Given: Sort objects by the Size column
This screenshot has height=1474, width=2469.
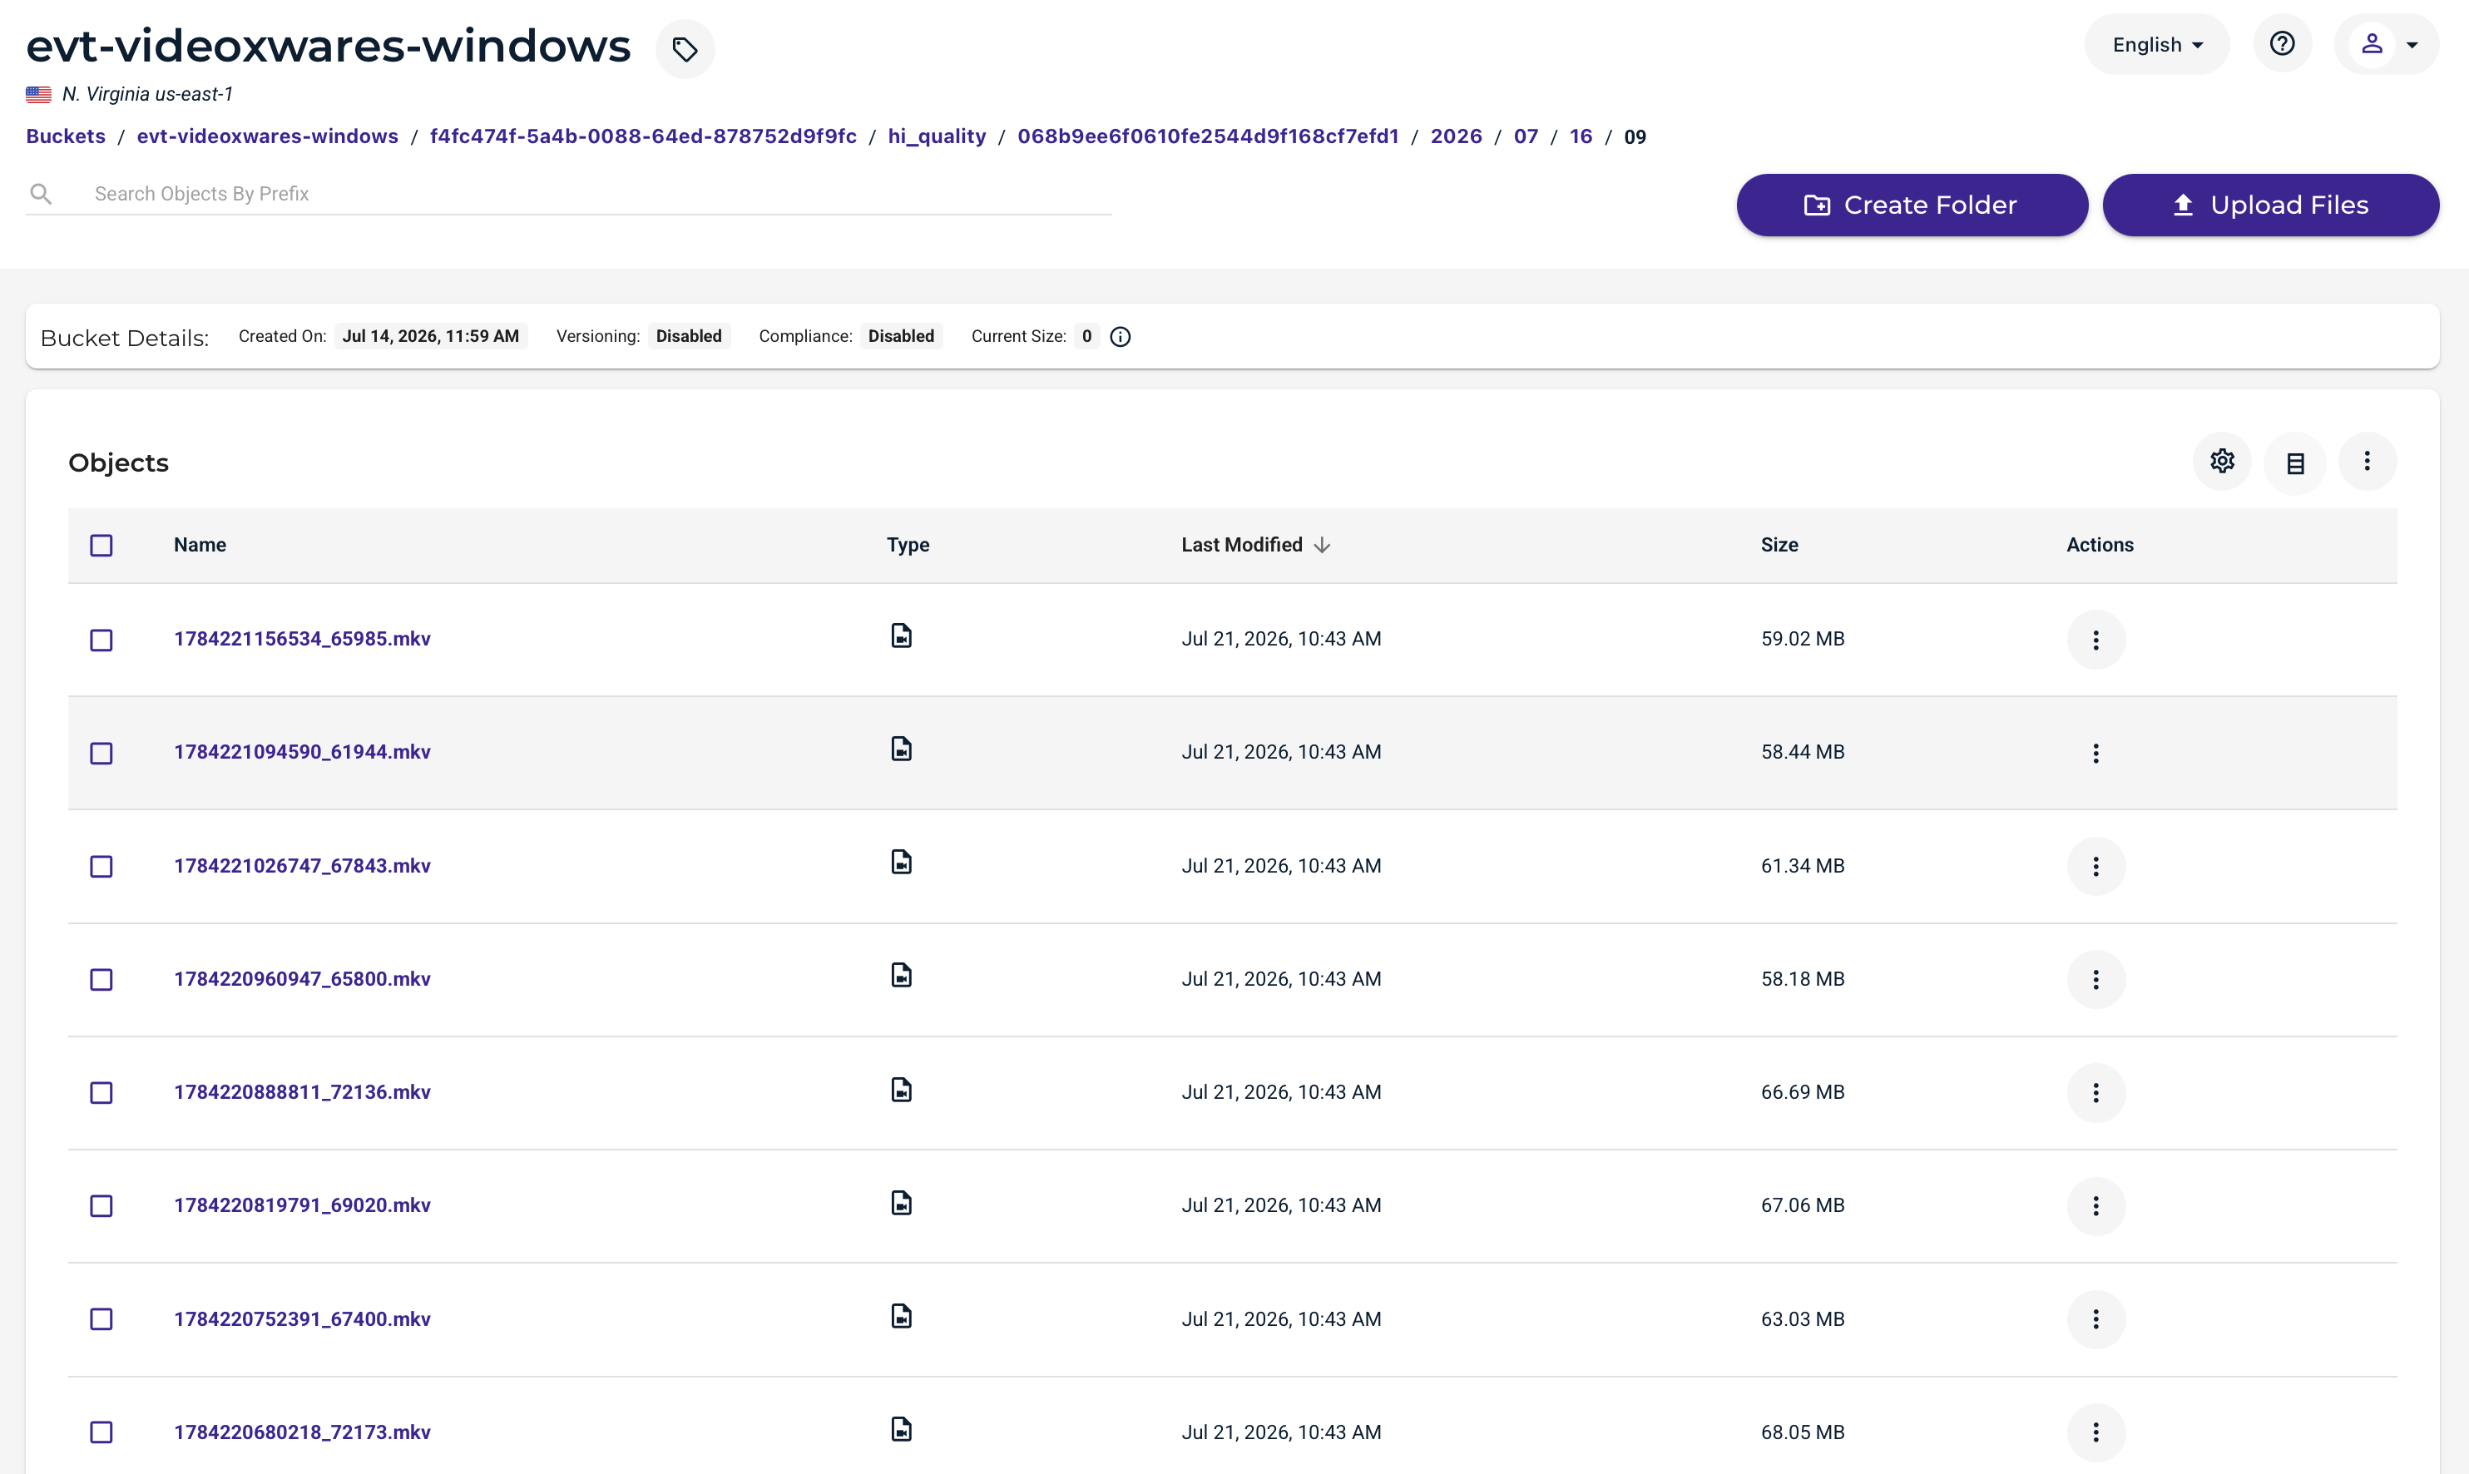Looking at the screenshot, I should pyautogui.click(x=1779, y=544).
